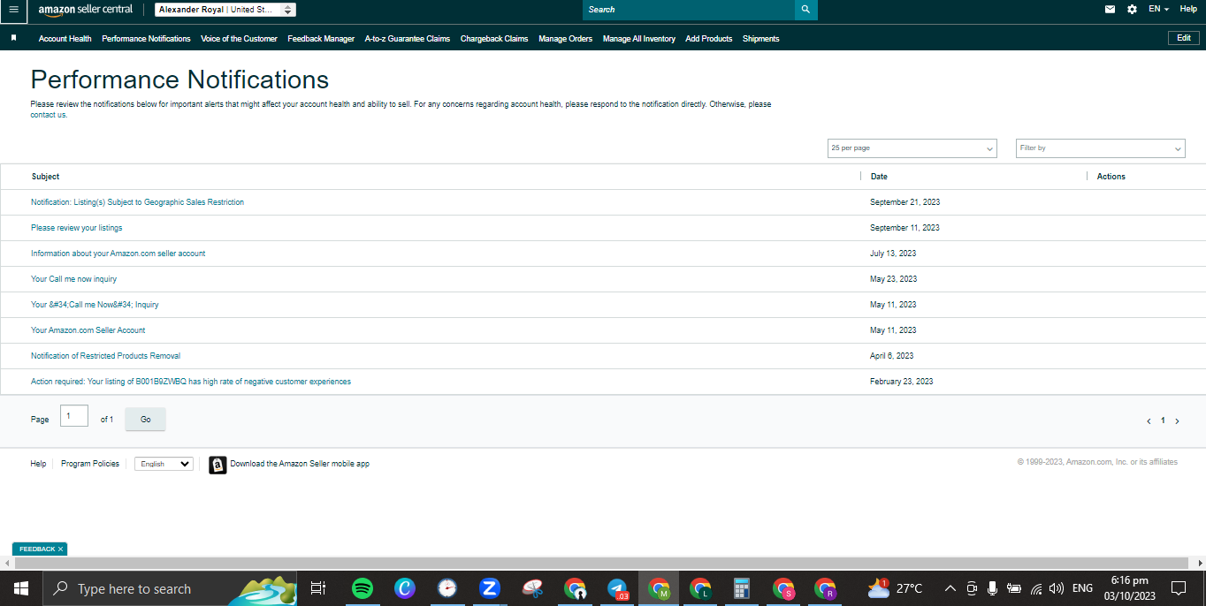1206x606 pixels.
Task: Click the page number input field
Action: click(74, 416)
